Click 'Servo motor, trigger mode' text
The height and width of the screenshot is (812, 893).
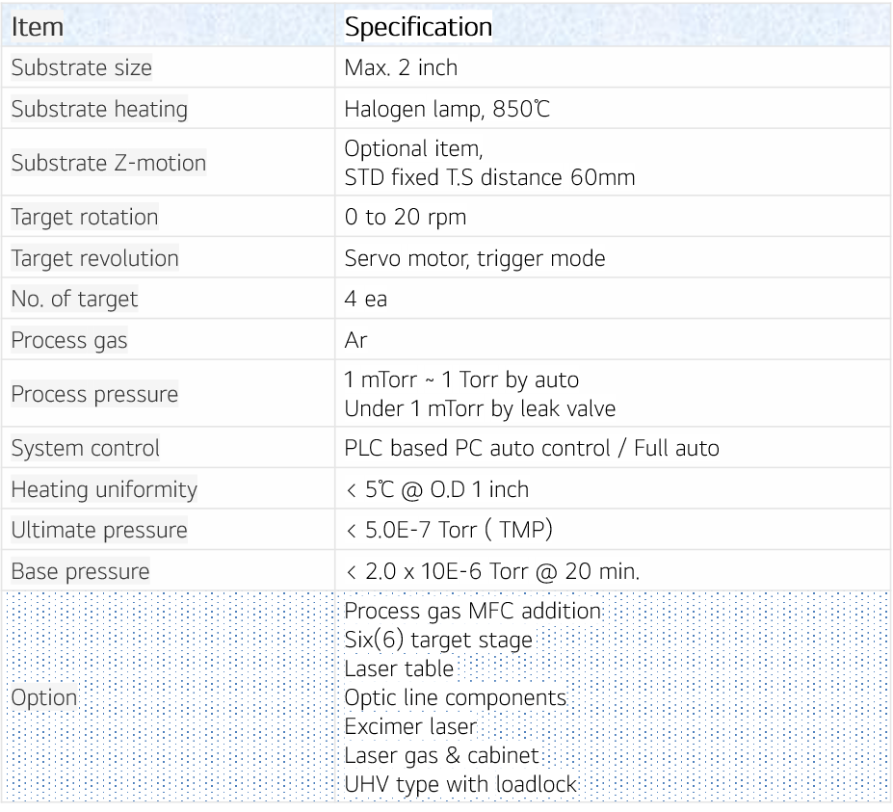tap(475, 258)
